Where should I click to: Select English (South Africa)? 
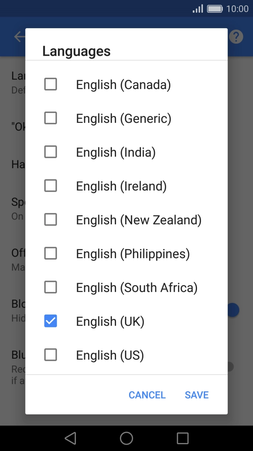tap(50, 287)
